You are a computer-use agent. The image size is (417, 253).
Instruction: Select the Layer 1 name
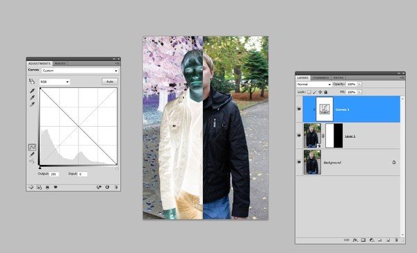pyautogui.click(x=350, y=136)
